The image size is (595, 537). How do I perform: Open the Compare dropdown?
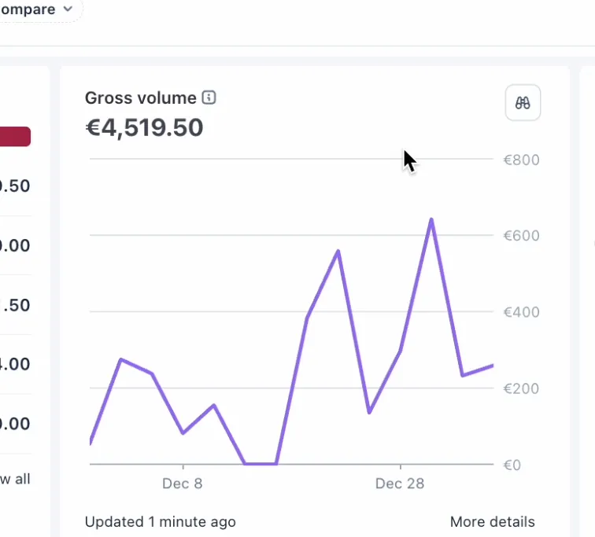click(x=35, y=9)
